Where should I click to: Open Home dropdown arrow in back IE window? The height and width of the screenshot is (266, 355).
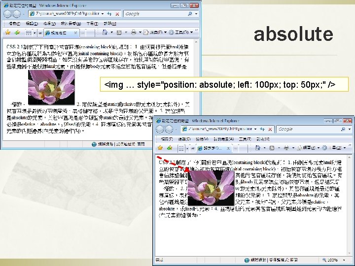[x=111, y=33]
